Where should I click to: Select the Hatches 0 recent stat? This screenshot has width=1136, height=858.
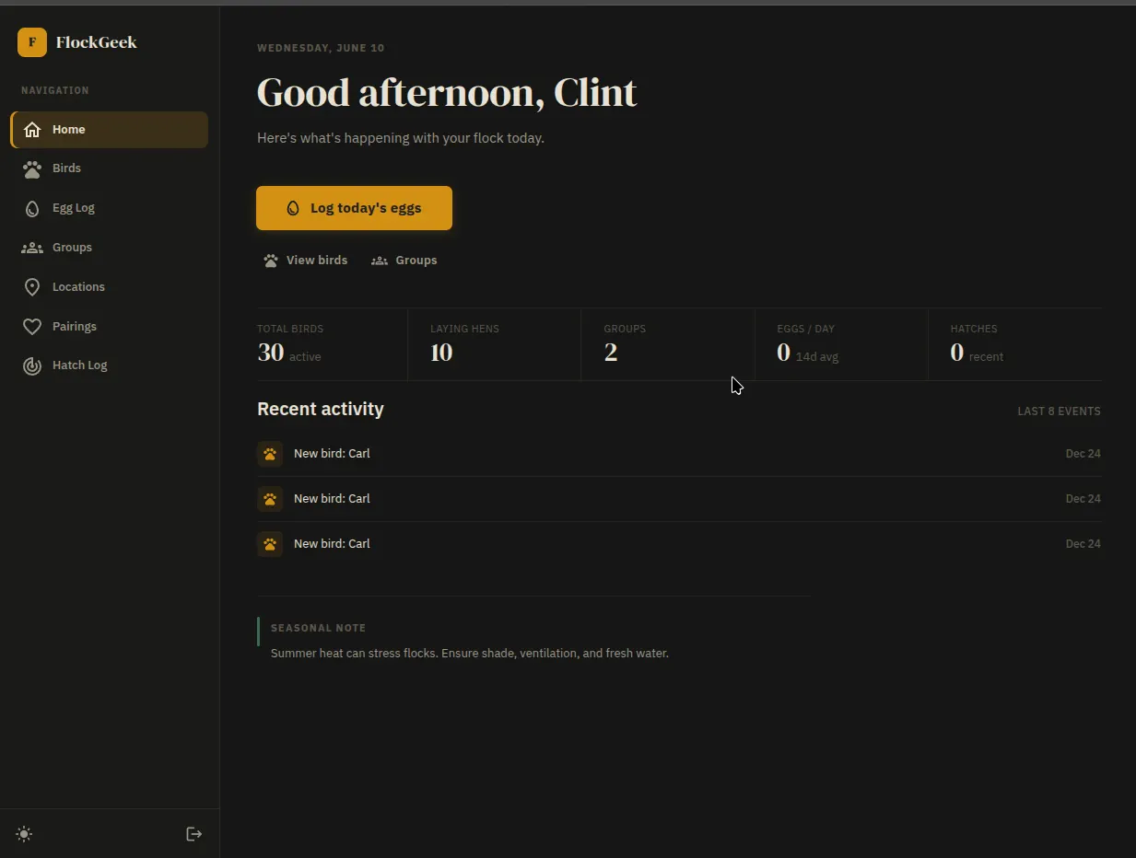tap(1014, 344)
